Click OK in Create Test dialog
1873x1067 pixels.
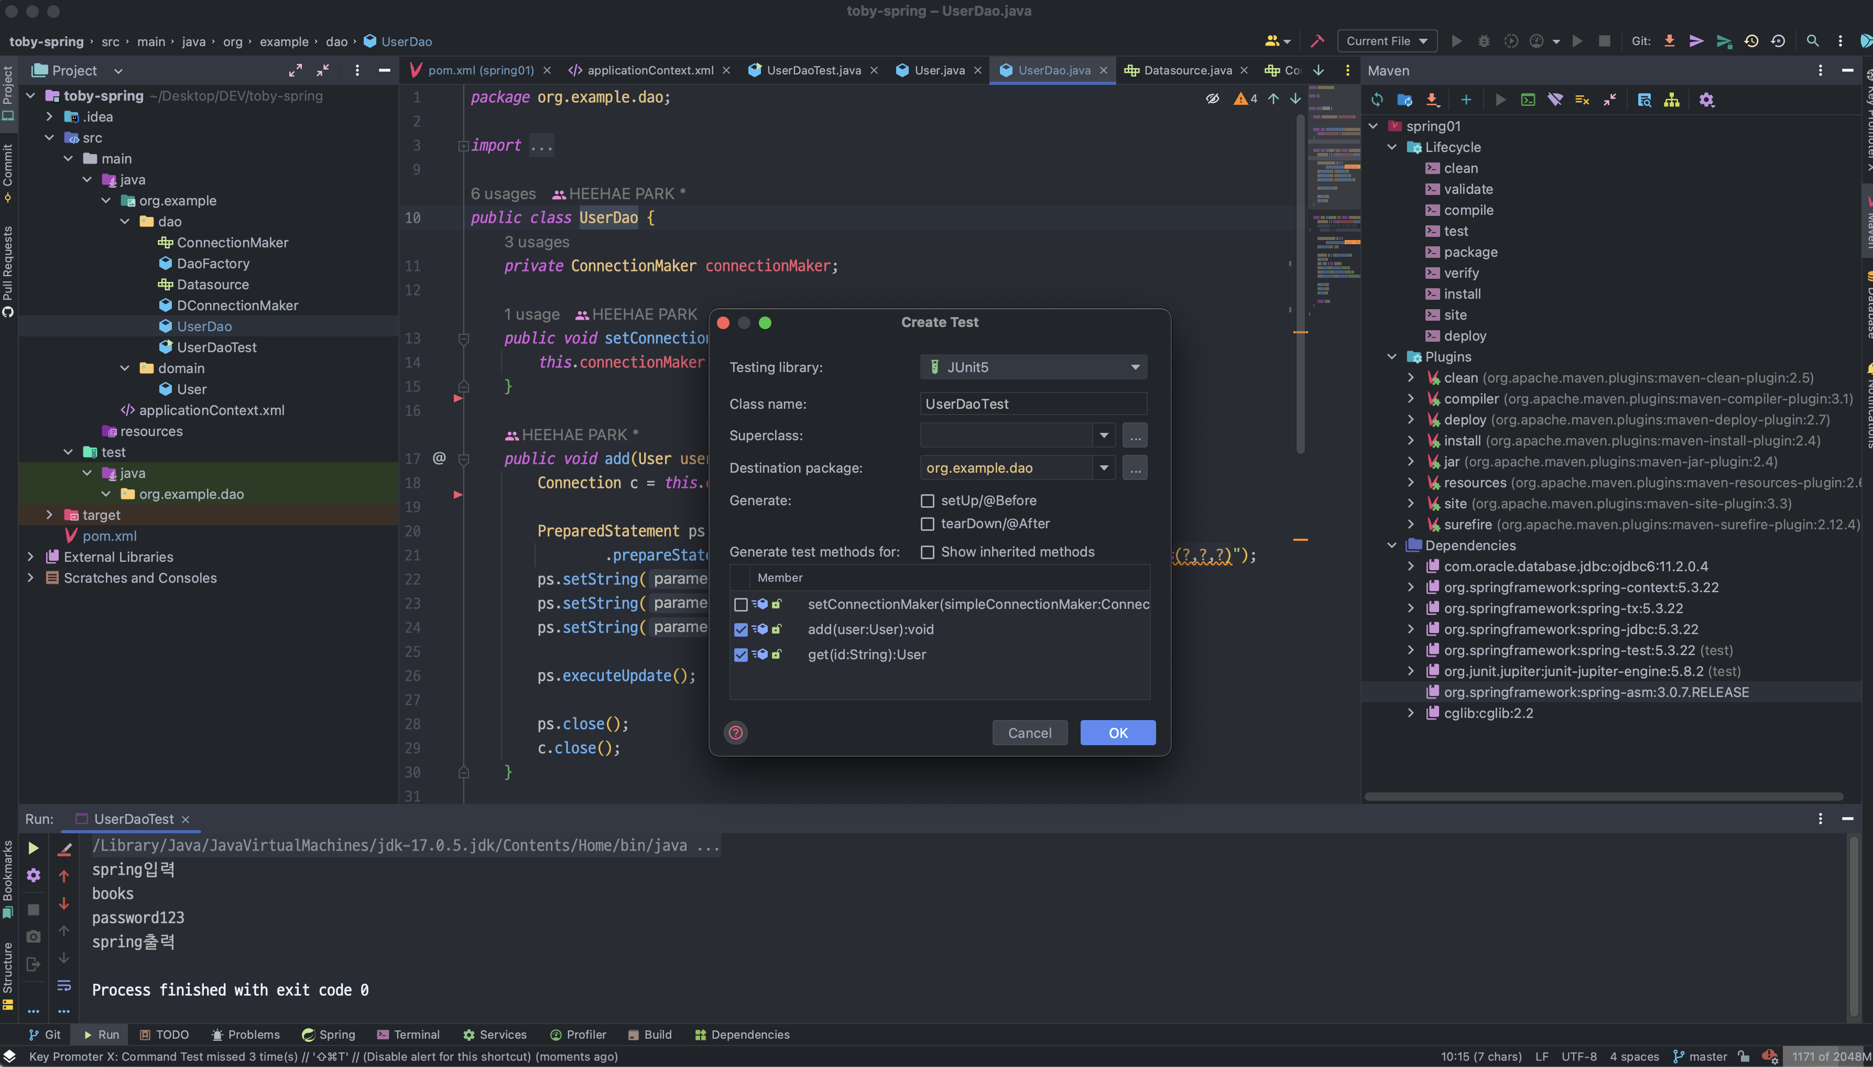[x=1117, y=733]
